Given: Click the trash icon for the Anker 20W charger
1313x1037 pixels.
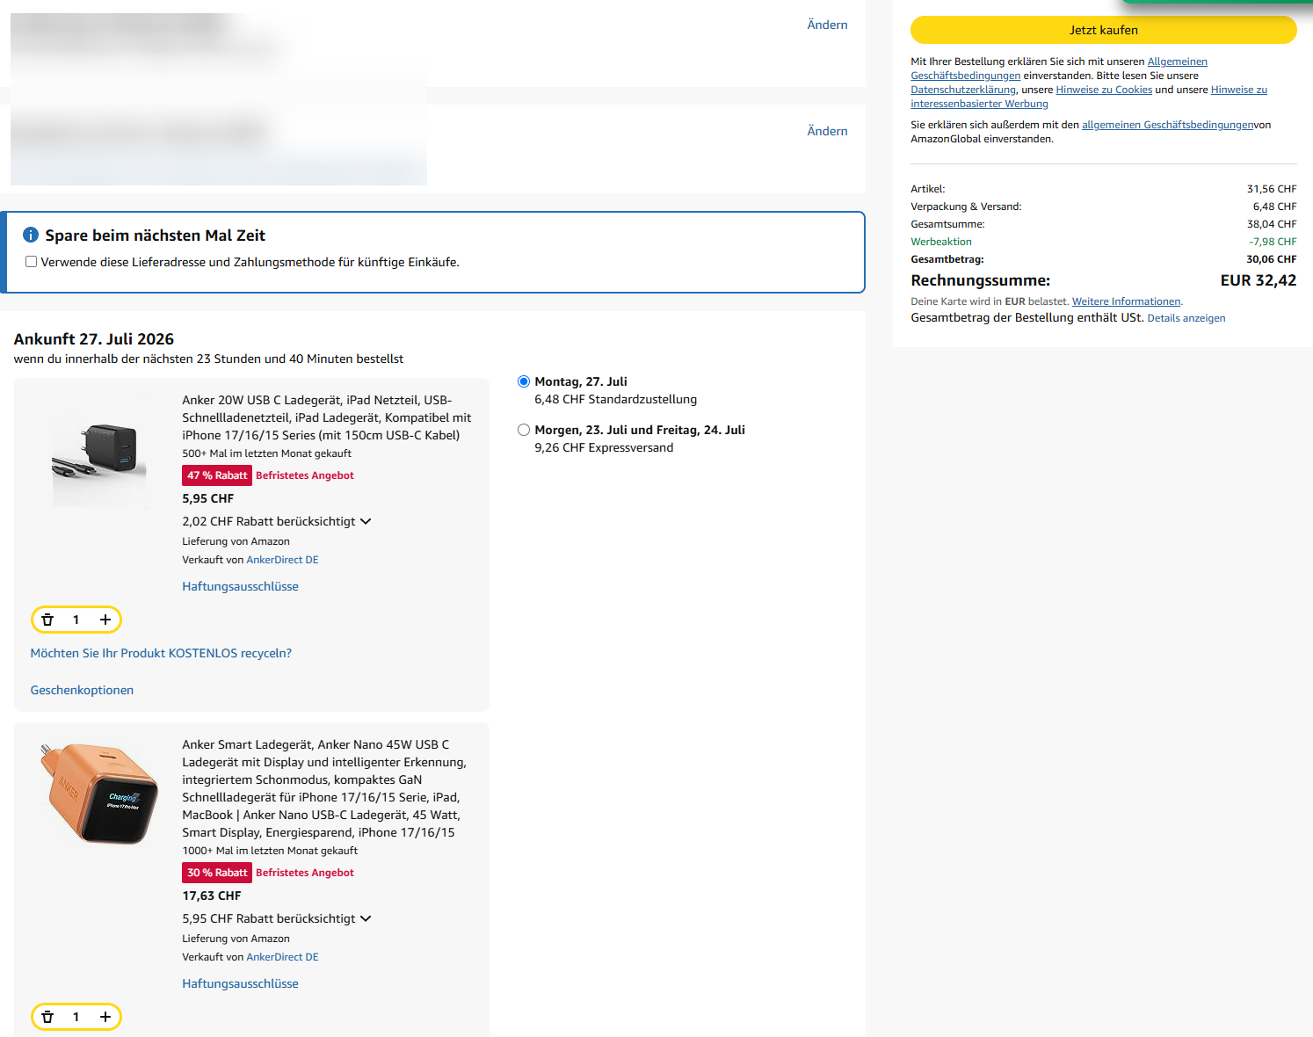Looking at the screenshot, I should [47, 620].
